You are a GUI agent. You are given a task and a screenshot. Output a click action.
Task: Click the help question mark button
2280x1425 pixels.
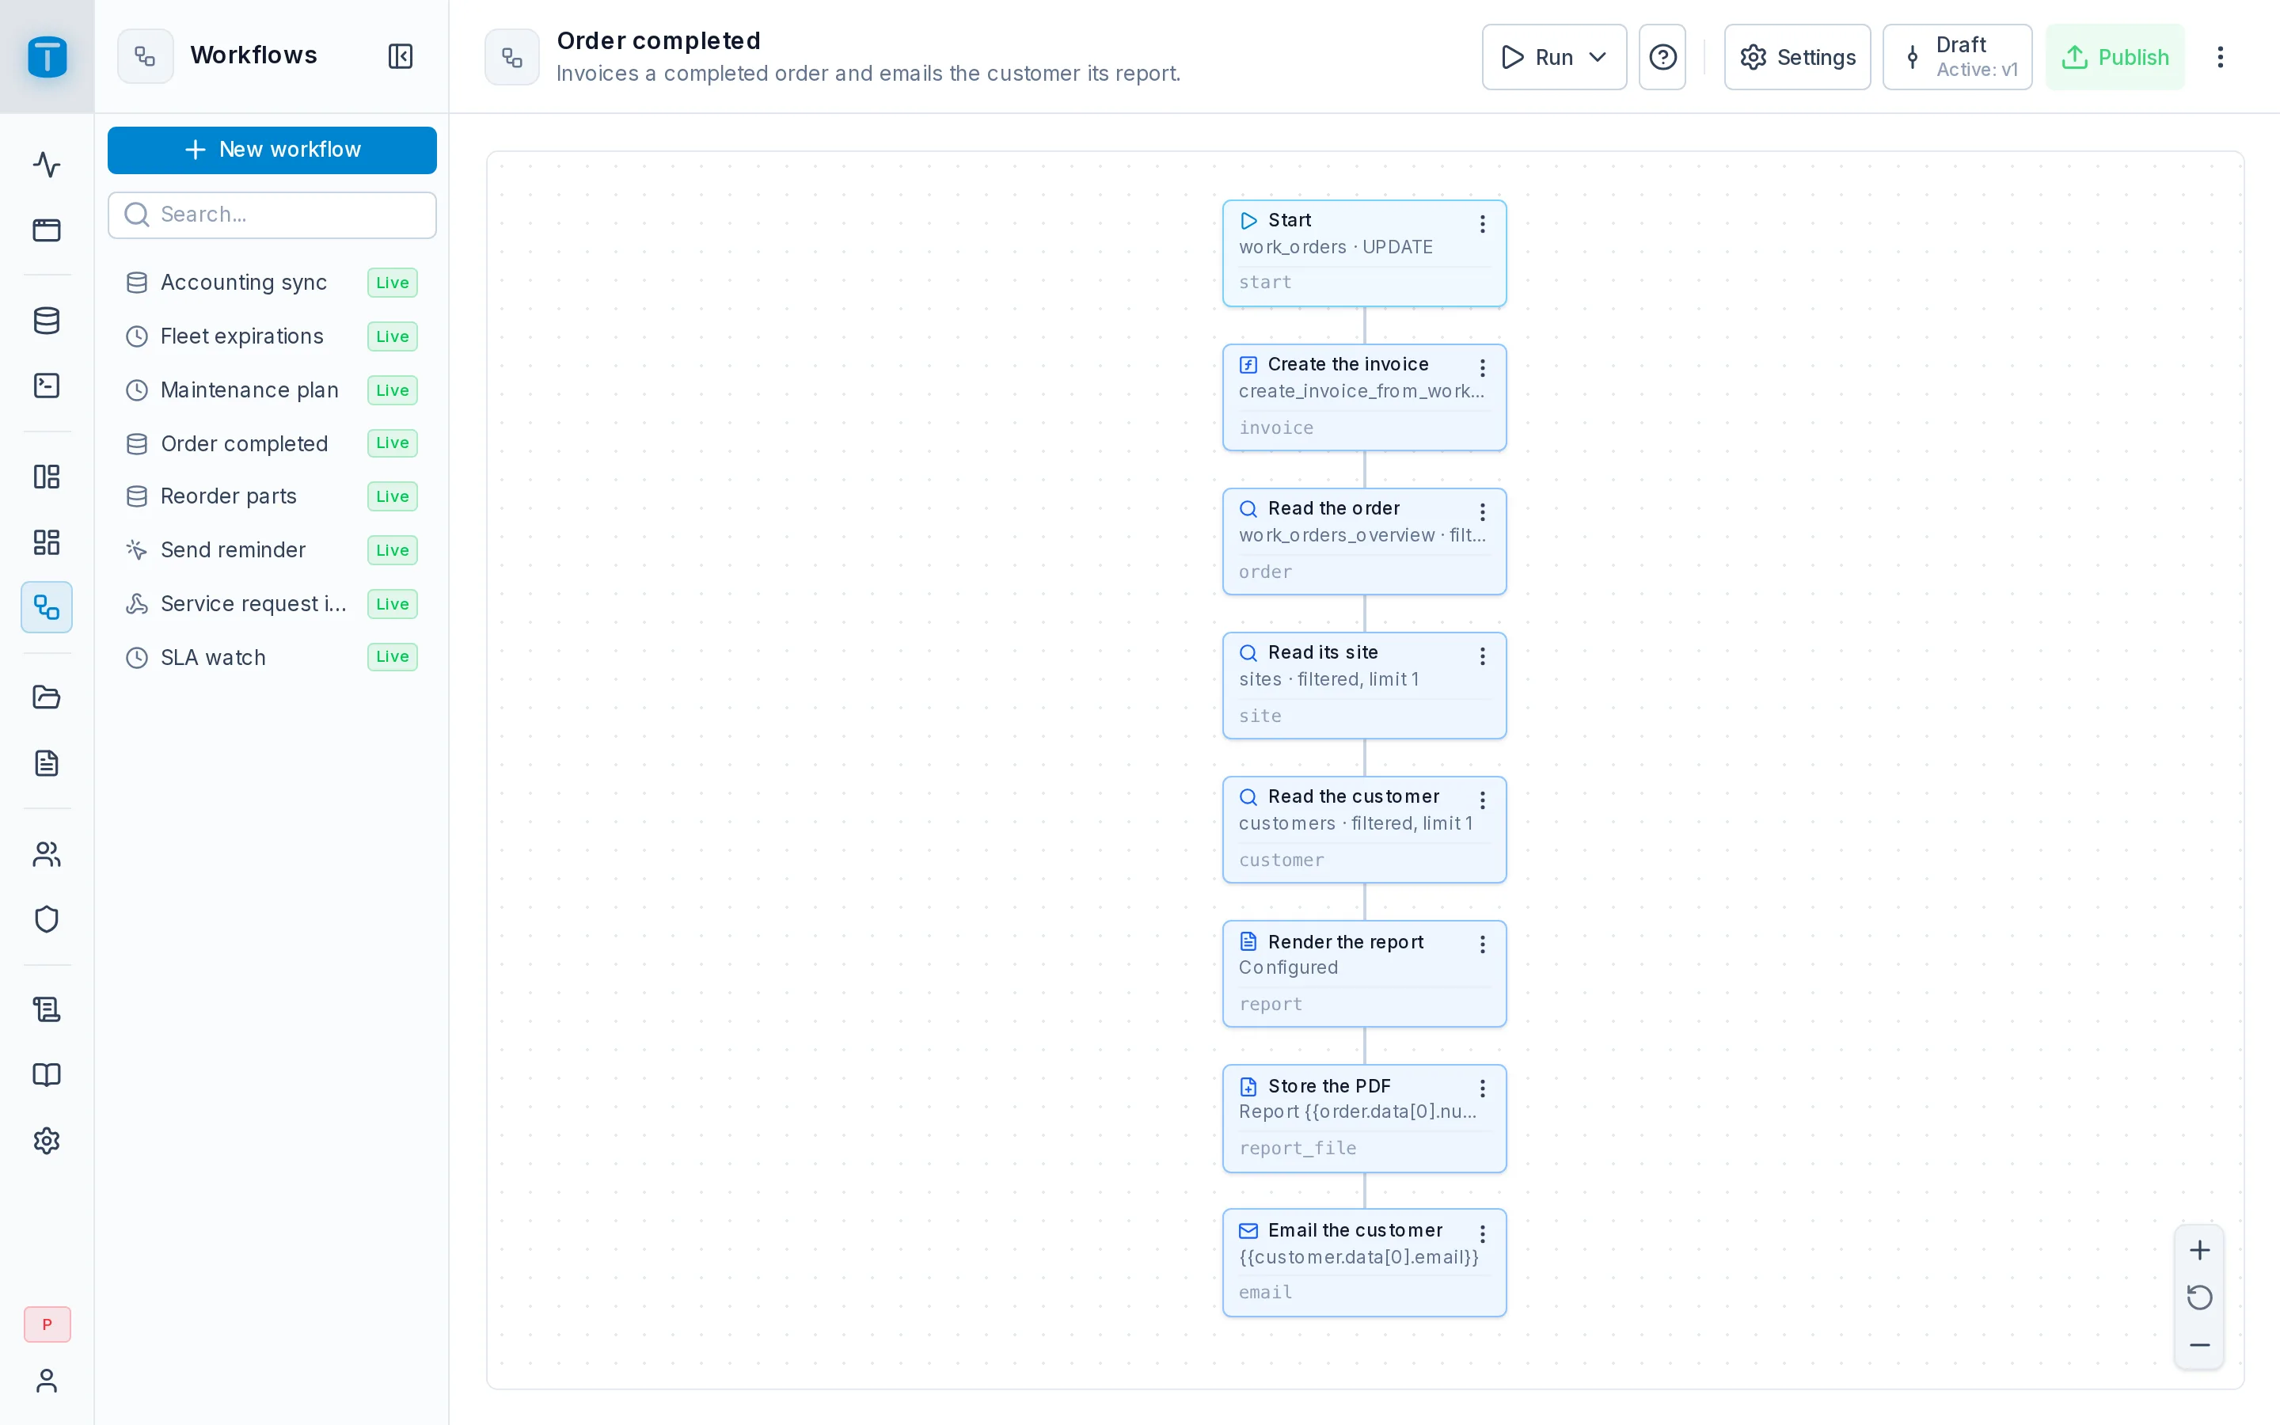coord(1662,58)
